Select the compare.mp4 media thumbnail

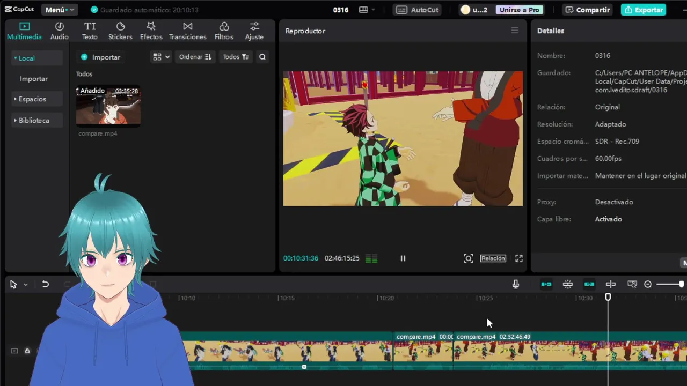coord(108,106)
